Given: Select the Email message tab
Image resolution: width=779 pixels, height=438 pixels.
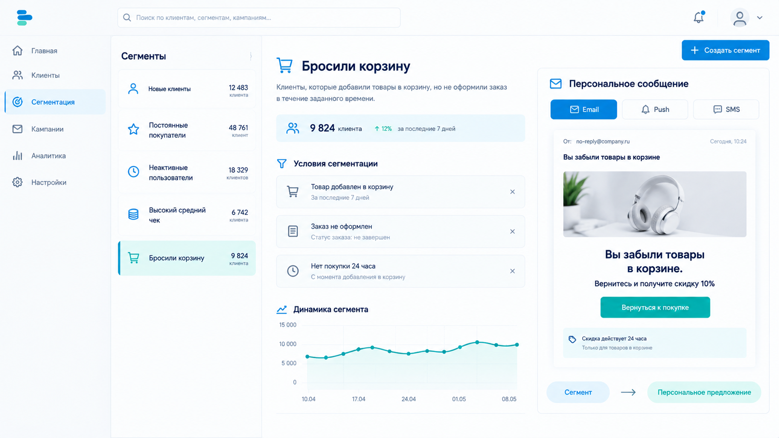Looking at the screenshot, I should coord(583,109).
